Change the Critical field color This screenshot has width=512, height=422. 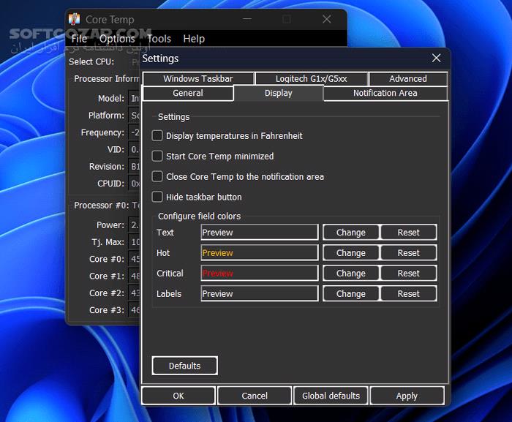click(x=350, y=274)
